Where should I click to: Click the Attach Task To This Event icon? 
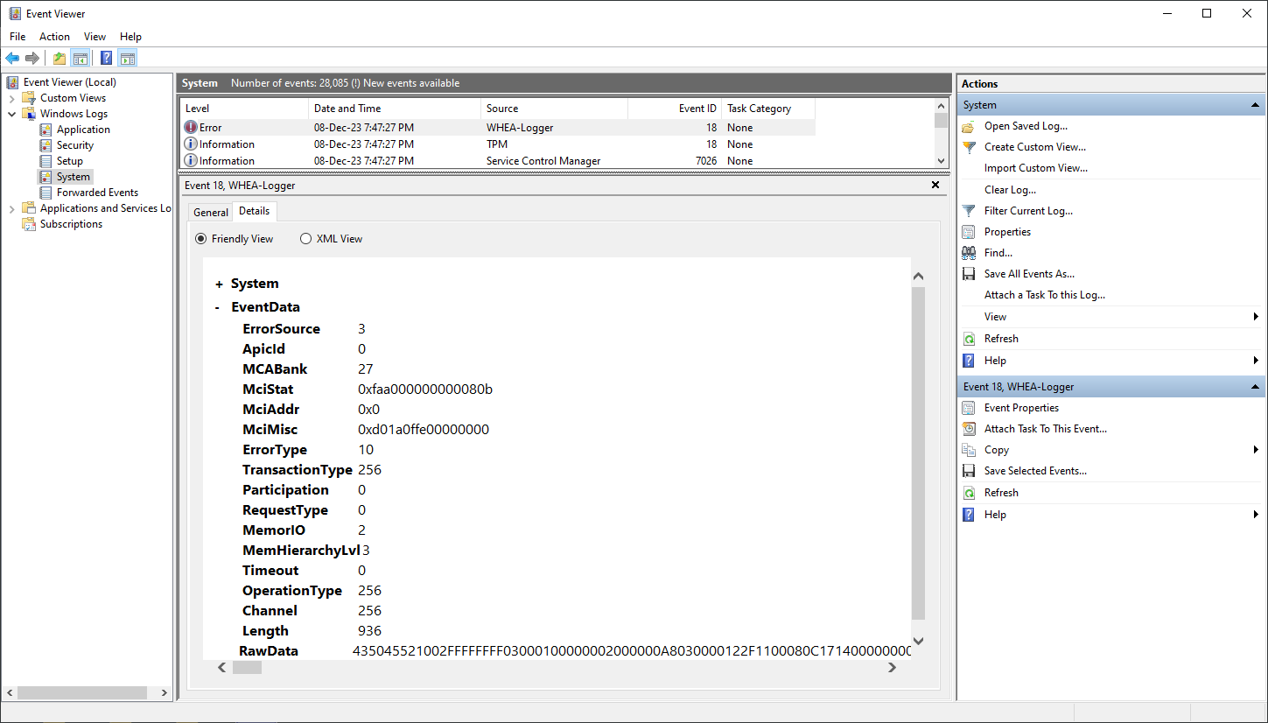click(969, 429)
